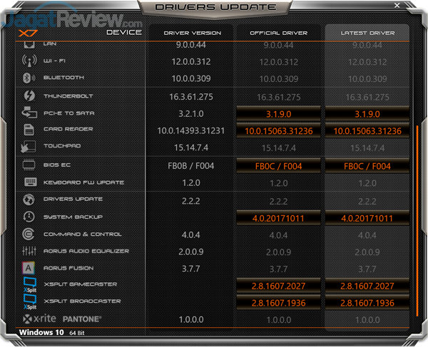Select the System Backup clock icon
The width and height of the screenshot is (428, 347).
click(29, 217)
